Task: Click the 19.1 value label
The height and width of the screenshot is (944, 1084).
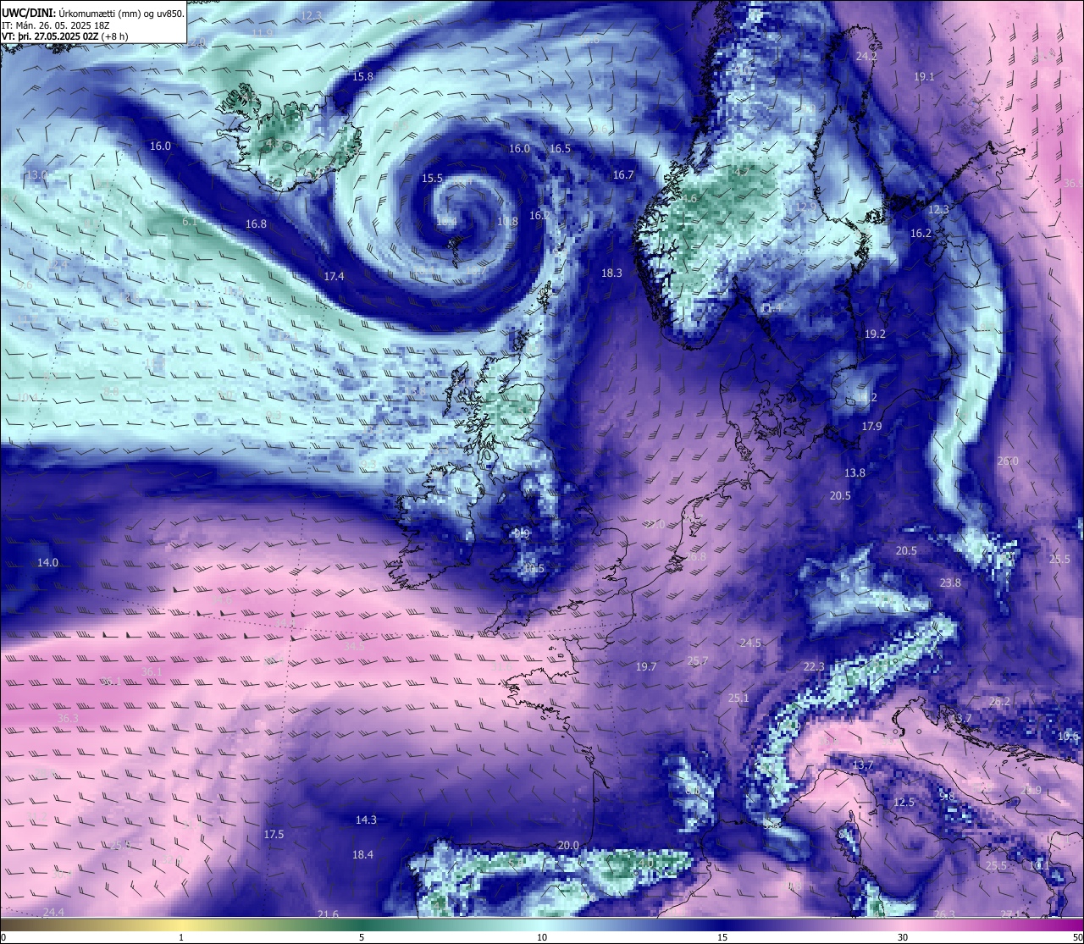Action: 924,76
